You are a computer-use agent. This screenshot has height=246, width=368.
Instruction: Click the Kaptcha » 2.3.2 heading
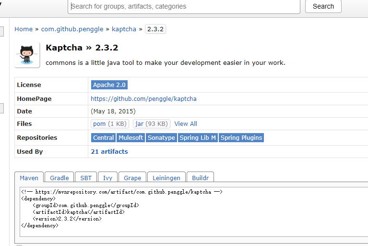(x=82, y=48)
